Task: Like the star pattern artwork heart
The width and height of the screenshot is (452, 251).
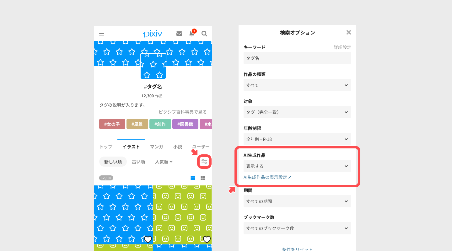Action: click(148, 239)
